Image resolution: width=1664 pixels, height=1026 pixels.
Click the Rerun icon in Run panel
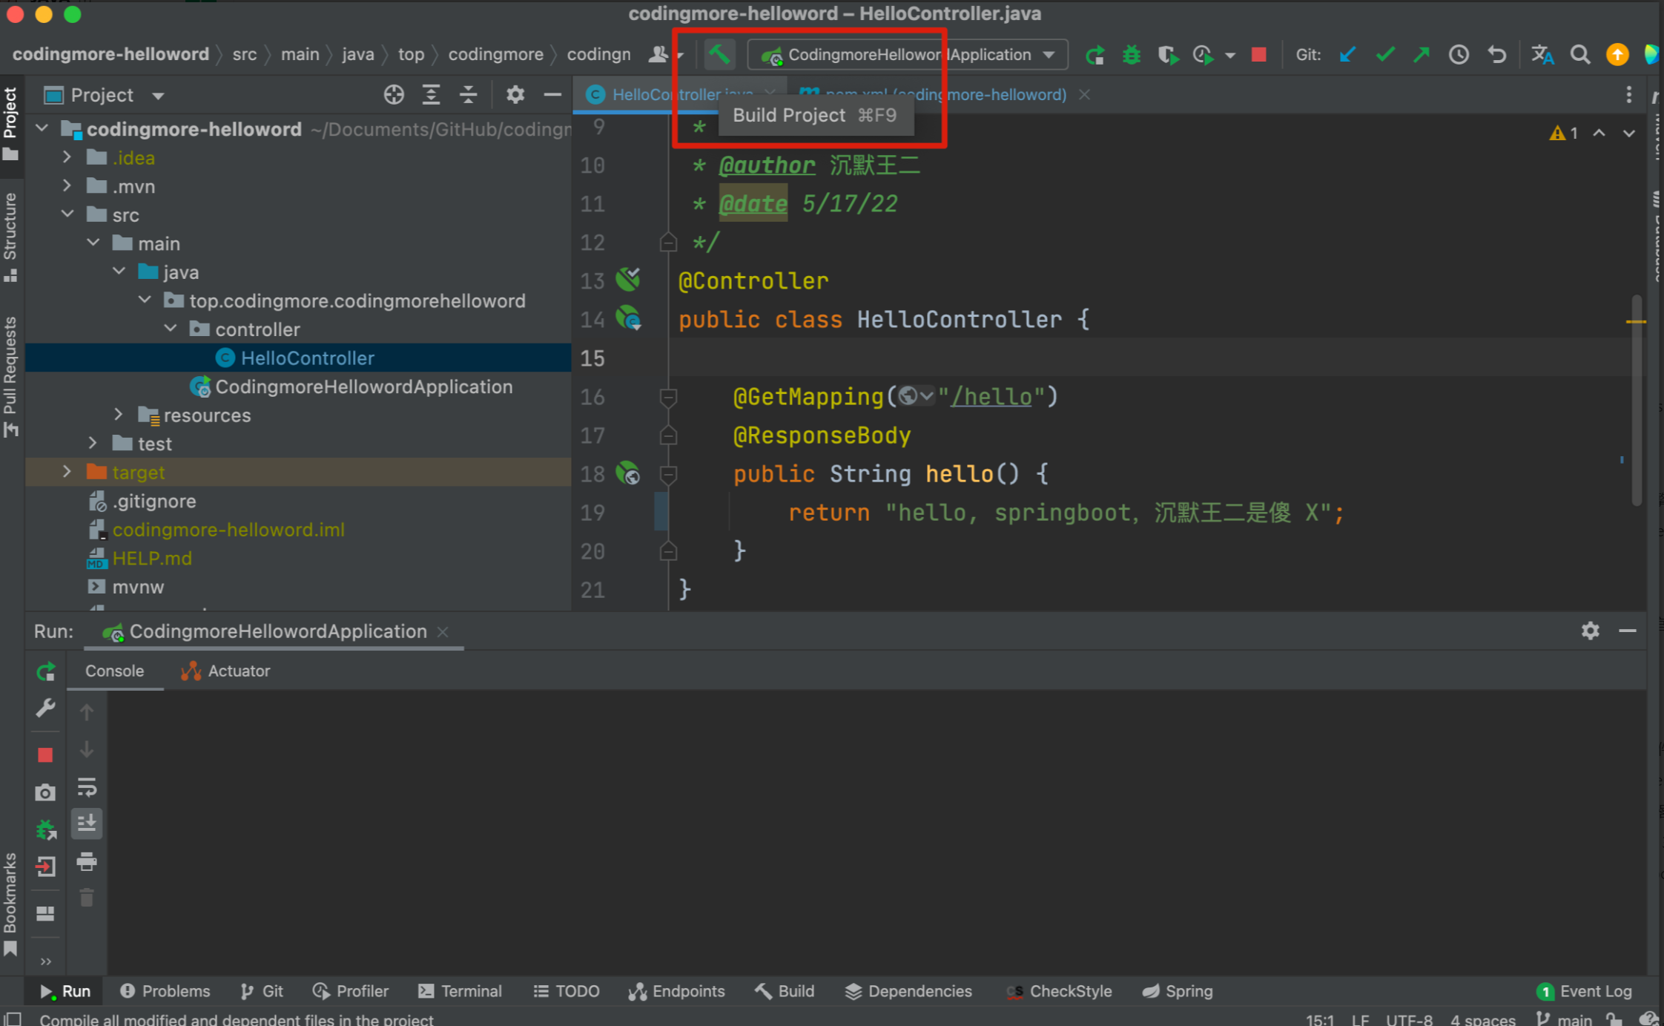pyautogui.click(x=46, y=671)
